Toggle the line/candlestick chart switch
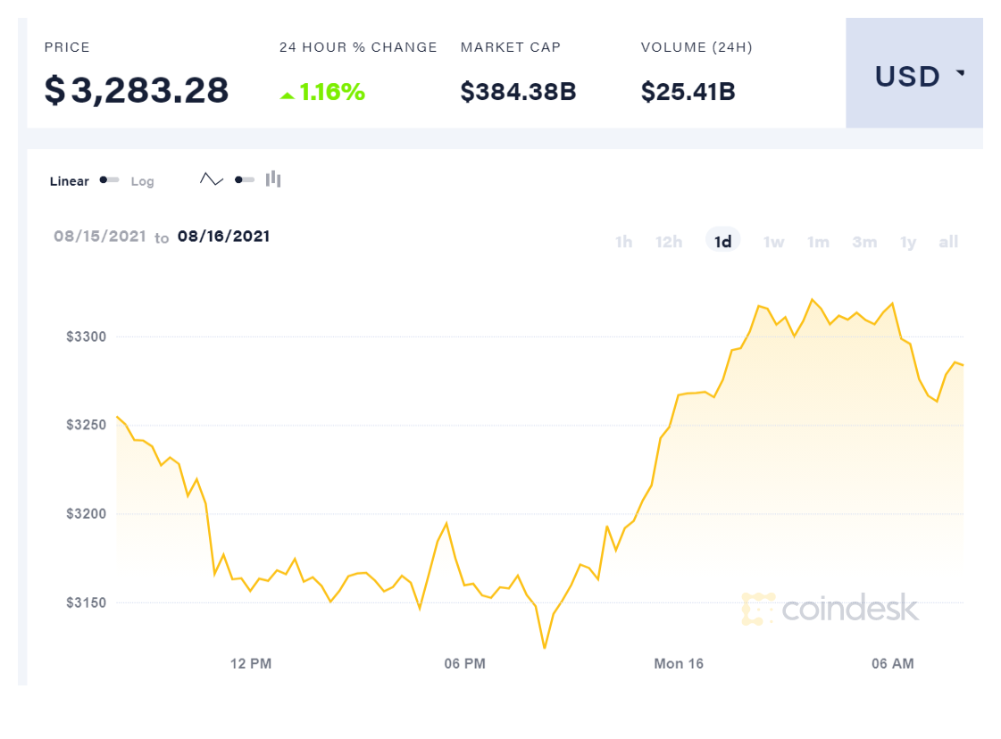1001x739 pixels. [244, 179]
